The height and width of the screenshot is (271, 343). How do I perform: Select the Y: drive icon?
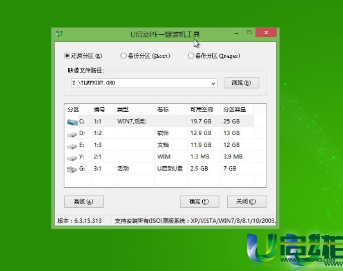(x=72, y=158)
